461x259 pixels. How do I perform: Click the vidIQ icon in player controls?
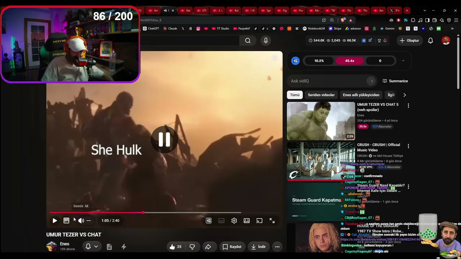pos(209,221)
